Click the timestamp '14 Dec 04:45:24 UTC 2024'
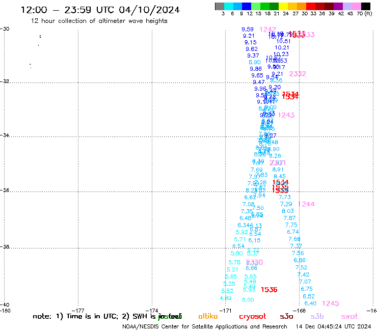The width and height of the screenshot is (377, 331). click(x=333, y=327)
